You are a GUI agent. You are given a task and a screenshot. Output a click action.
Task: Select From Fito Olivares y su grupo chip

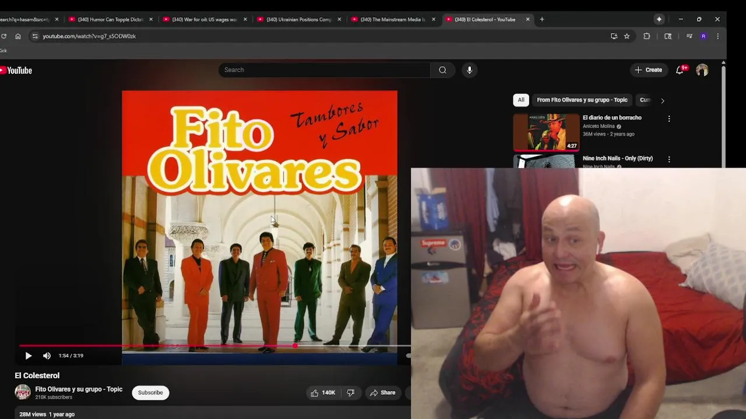[x=582, y=100]
